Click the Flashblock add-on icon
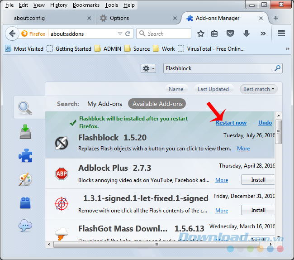294x260 pixels. click(62, 143)
